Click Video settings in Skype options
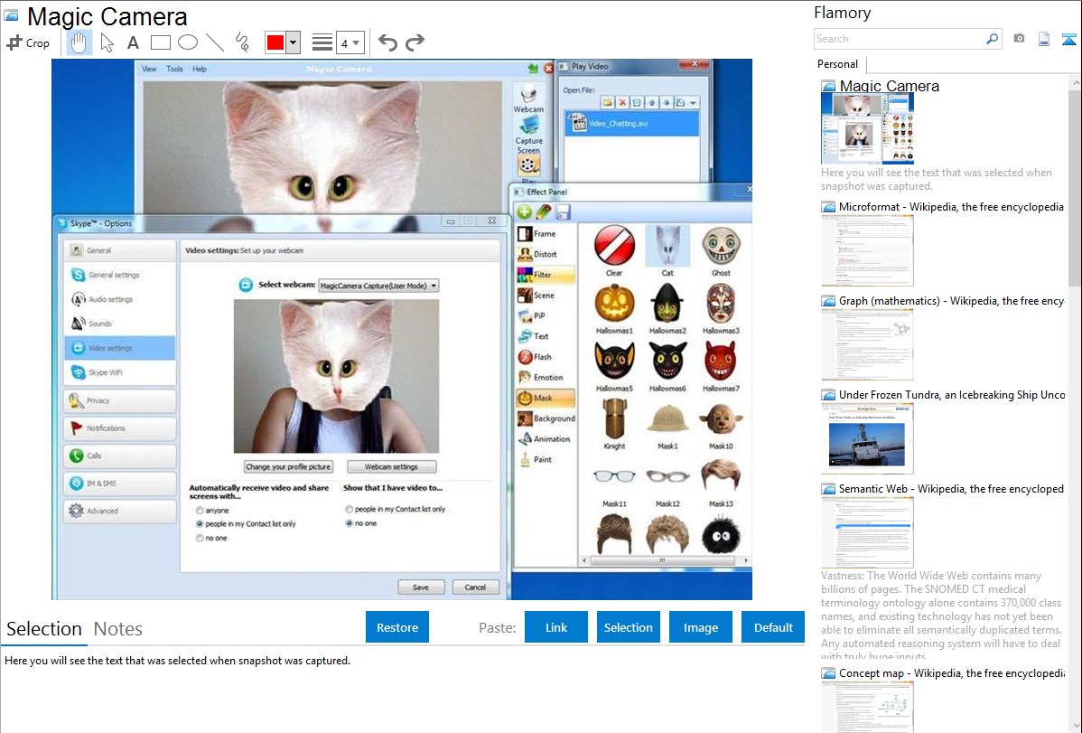This screenshot has height=733, width=1082. point(120,348)
